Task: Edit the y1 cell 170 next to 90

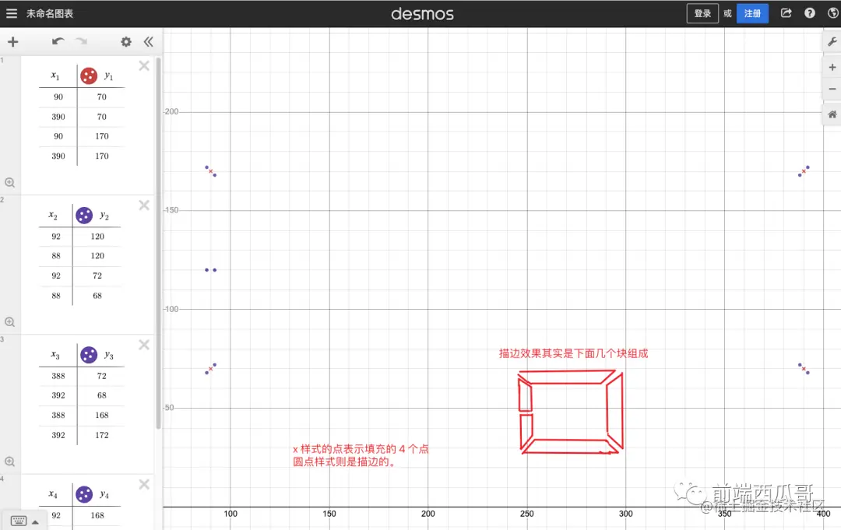Action: point(102,136)
